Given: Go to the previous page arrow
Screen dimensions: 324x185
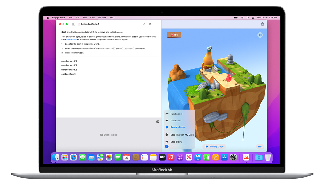Looking at the screenshot, I should pos(144,24).
